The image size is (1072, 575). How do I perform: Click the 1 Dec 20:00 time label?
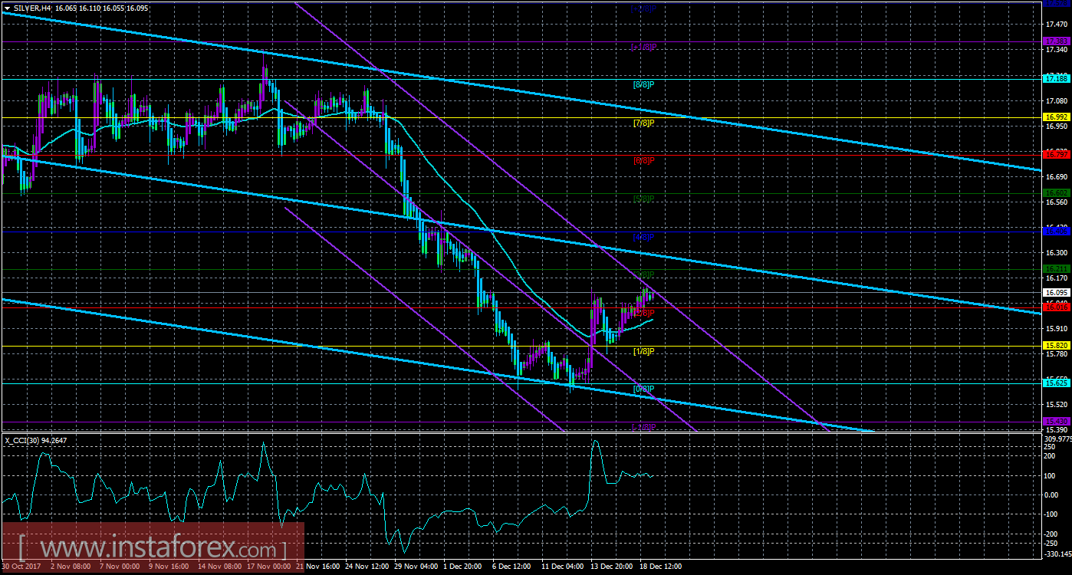[464, 567]
